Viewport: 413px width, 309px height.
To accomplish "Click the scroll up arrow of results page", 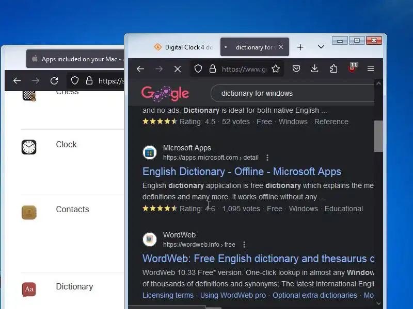I will (378, 84).
